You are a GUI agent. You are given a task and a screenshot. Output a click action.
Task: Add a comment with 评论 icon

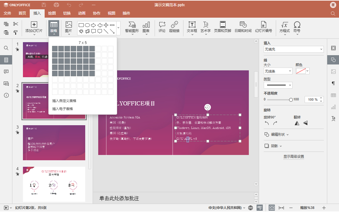[x=162, y=27]
